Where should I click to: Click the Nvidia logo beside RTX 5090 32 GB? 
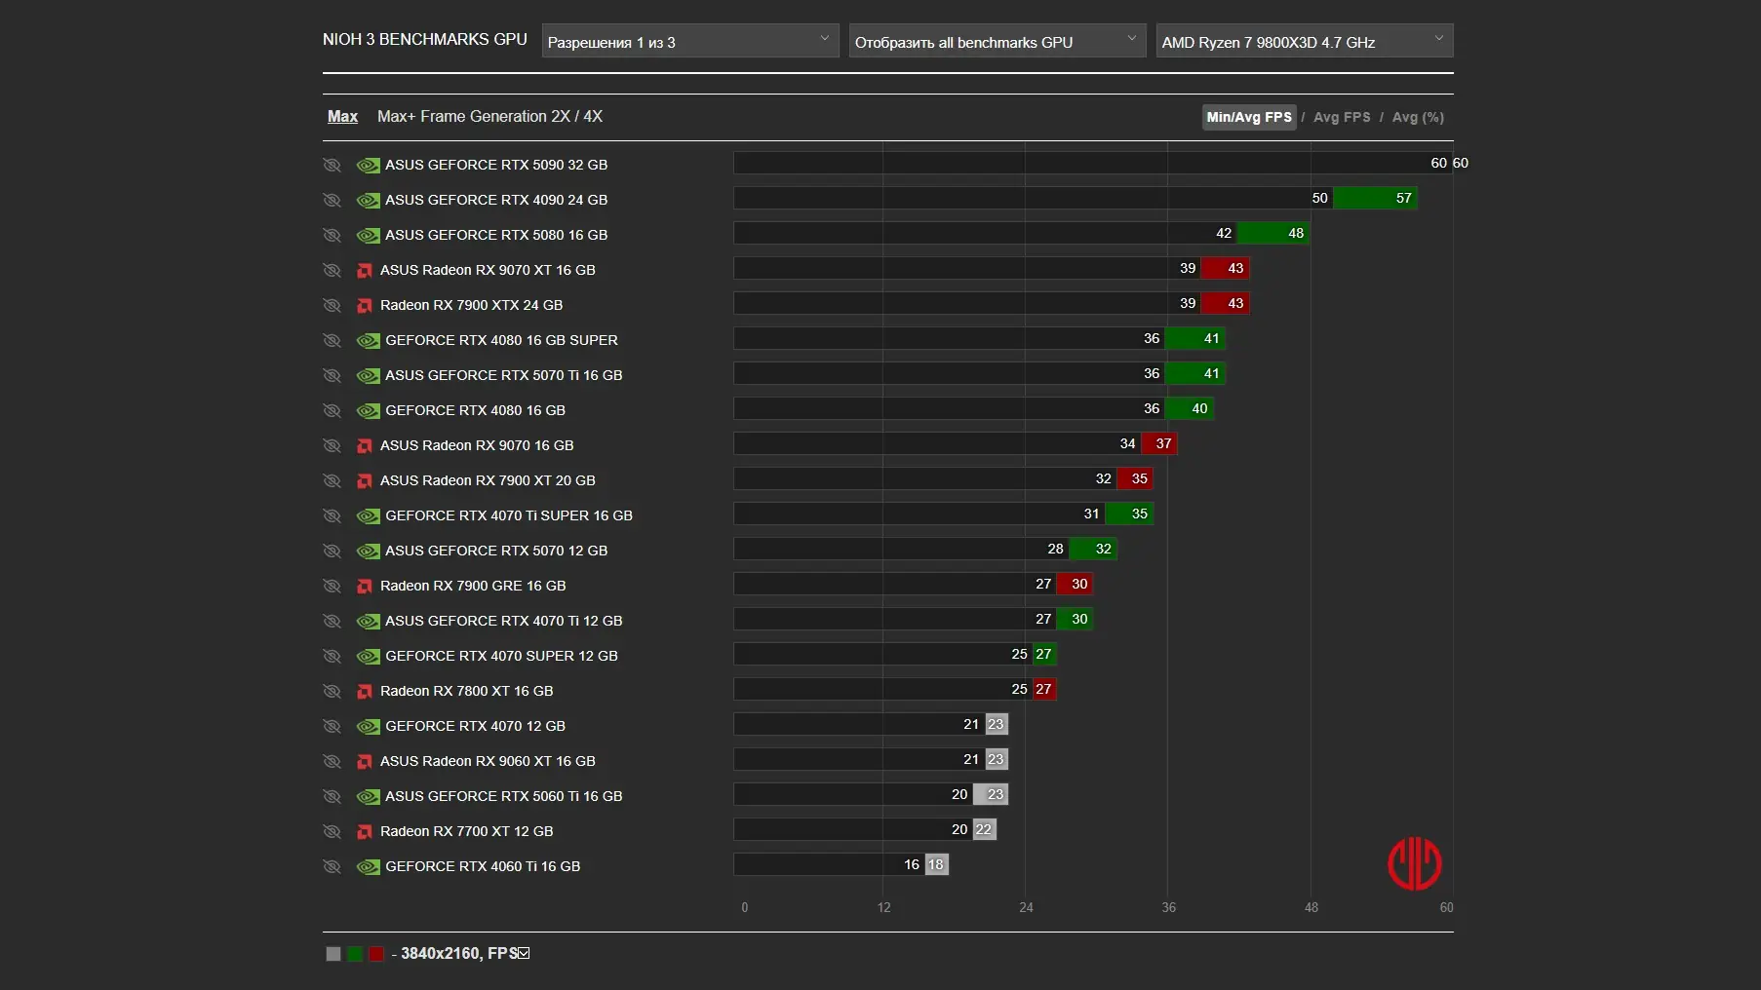point(368,166)
